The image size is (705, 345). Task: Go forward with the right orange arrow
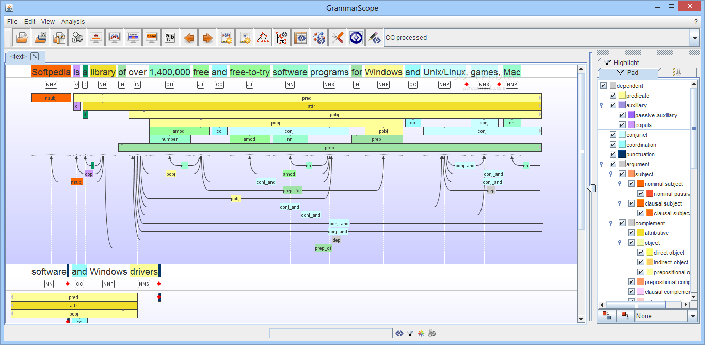coord(207,38)
